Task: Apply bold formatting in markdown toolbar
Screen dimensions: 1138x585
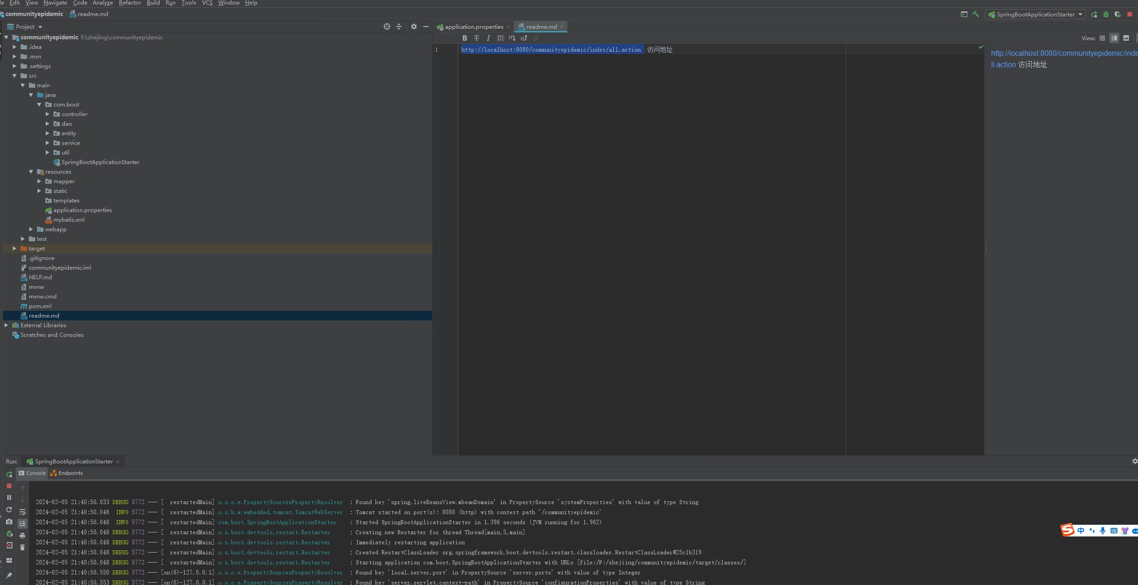Action: tap(464, 38)
